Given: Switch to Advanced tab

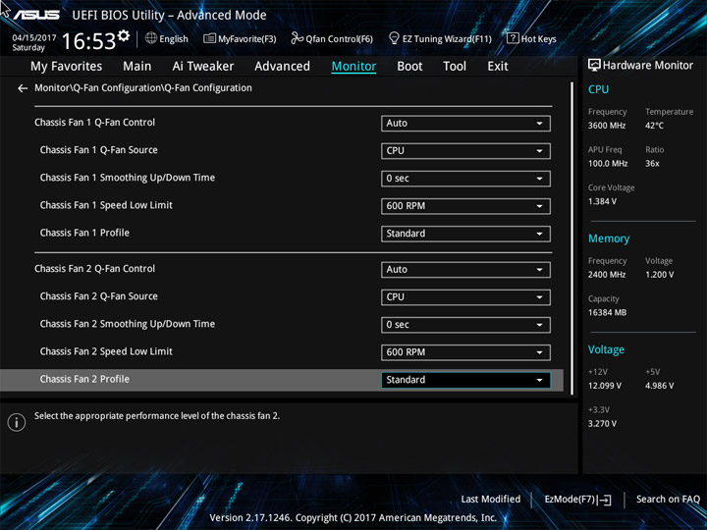Looking at the screenshot, I should (282, 67).
